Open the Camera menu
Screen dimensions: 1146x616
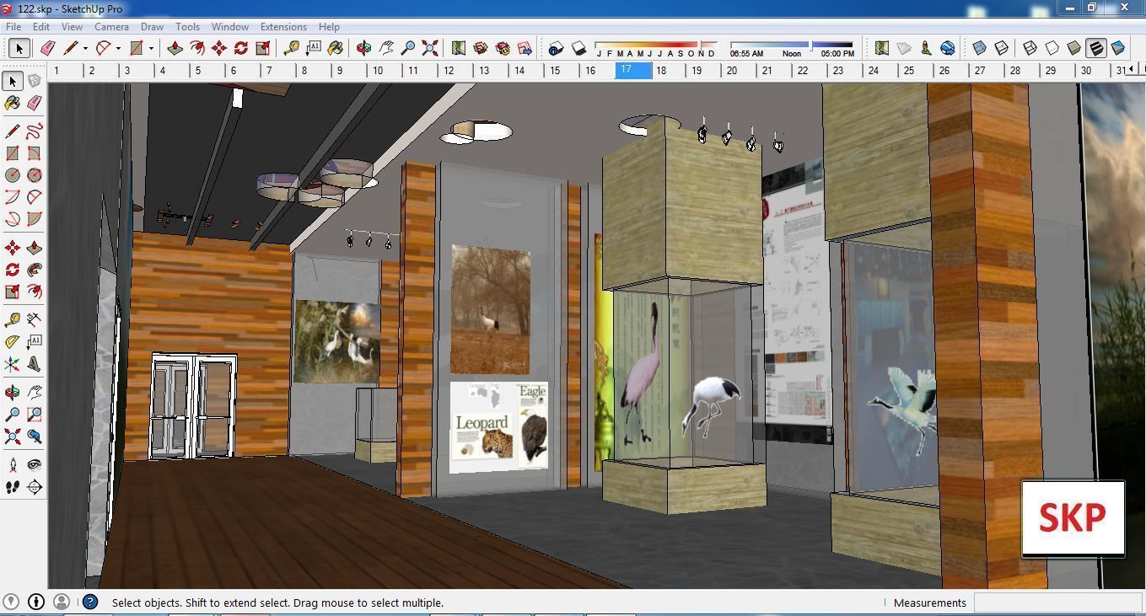tap(111, 27)
